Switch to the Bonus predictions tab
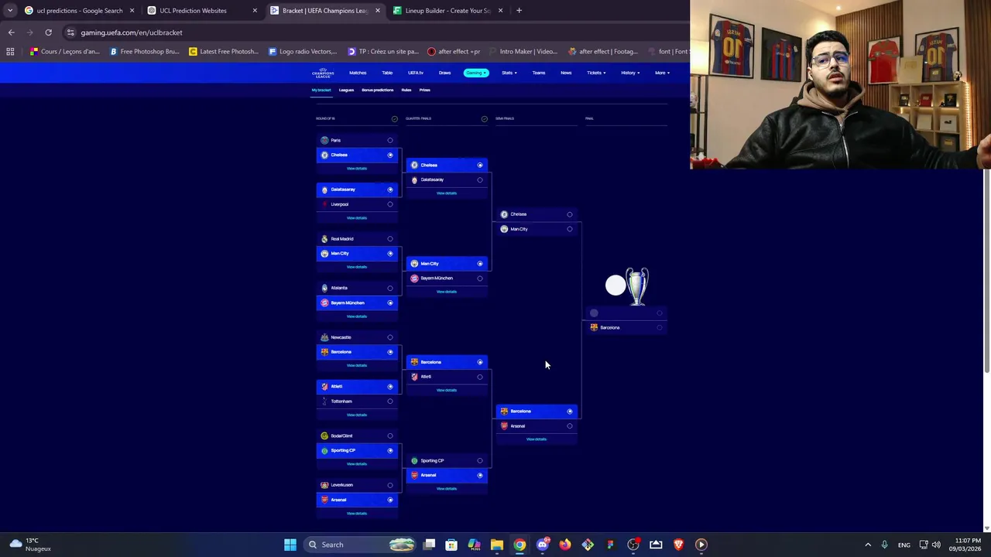The height and width of the screenshot is (557, 991). tap(377, 90)
